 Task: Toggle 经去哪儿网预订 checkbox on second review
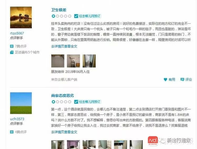tap(76, 102)
